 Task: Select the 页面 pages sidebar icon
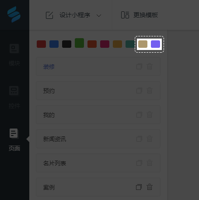(14, 133)
